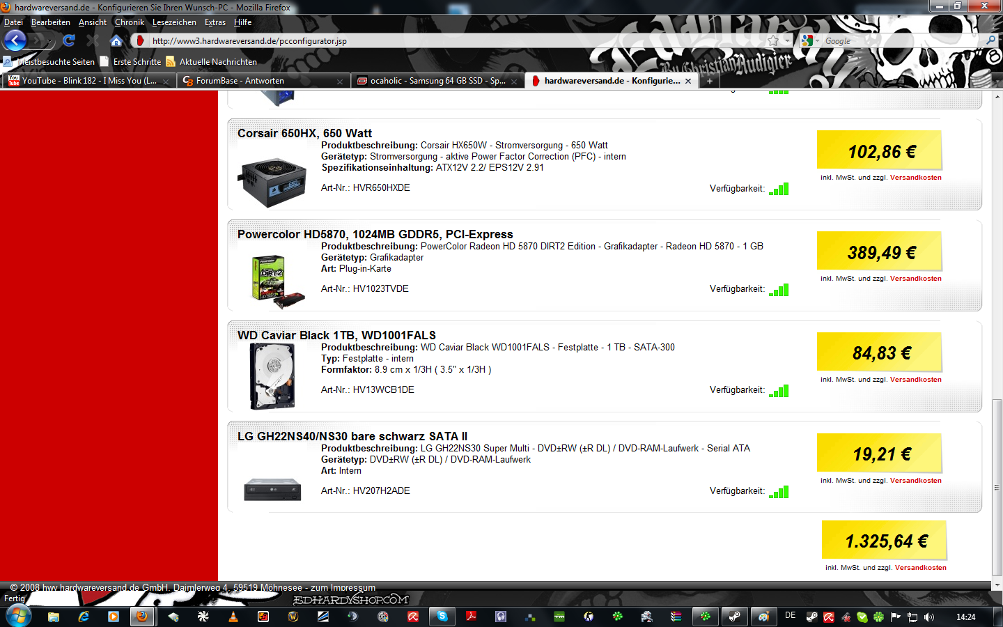Click the 14:24 taskbar clock
The image size is (1003, 627).
pyautogui.click(x=966, y=617)
